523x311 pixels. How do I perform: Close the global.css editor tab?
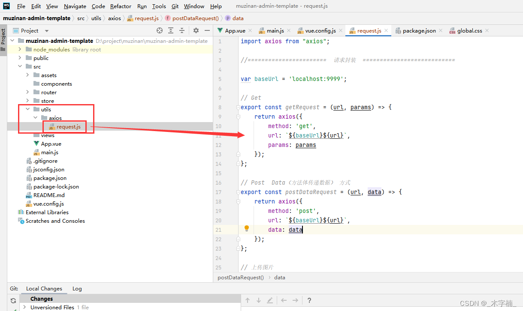click(487, 31)
